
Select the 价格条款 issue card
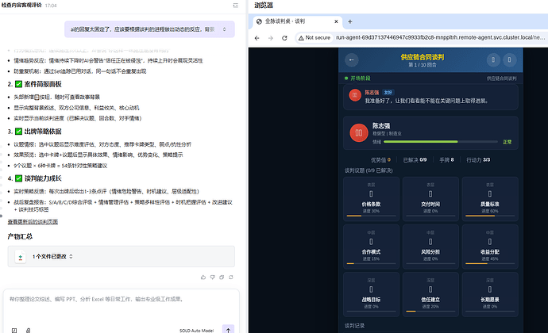[371, 199]
